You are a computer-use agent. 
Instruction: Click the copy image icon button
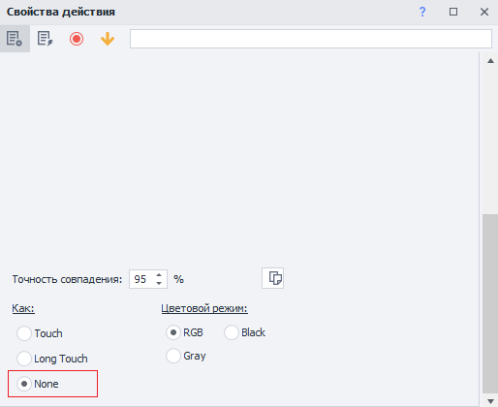tap(273, 278)
